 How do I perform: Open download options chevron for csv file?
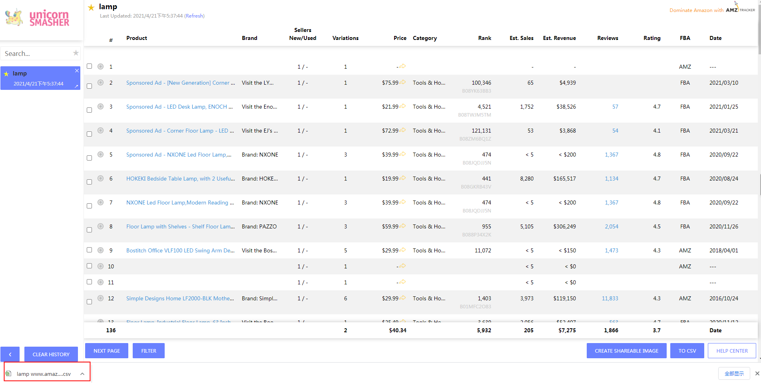(82, 374)
